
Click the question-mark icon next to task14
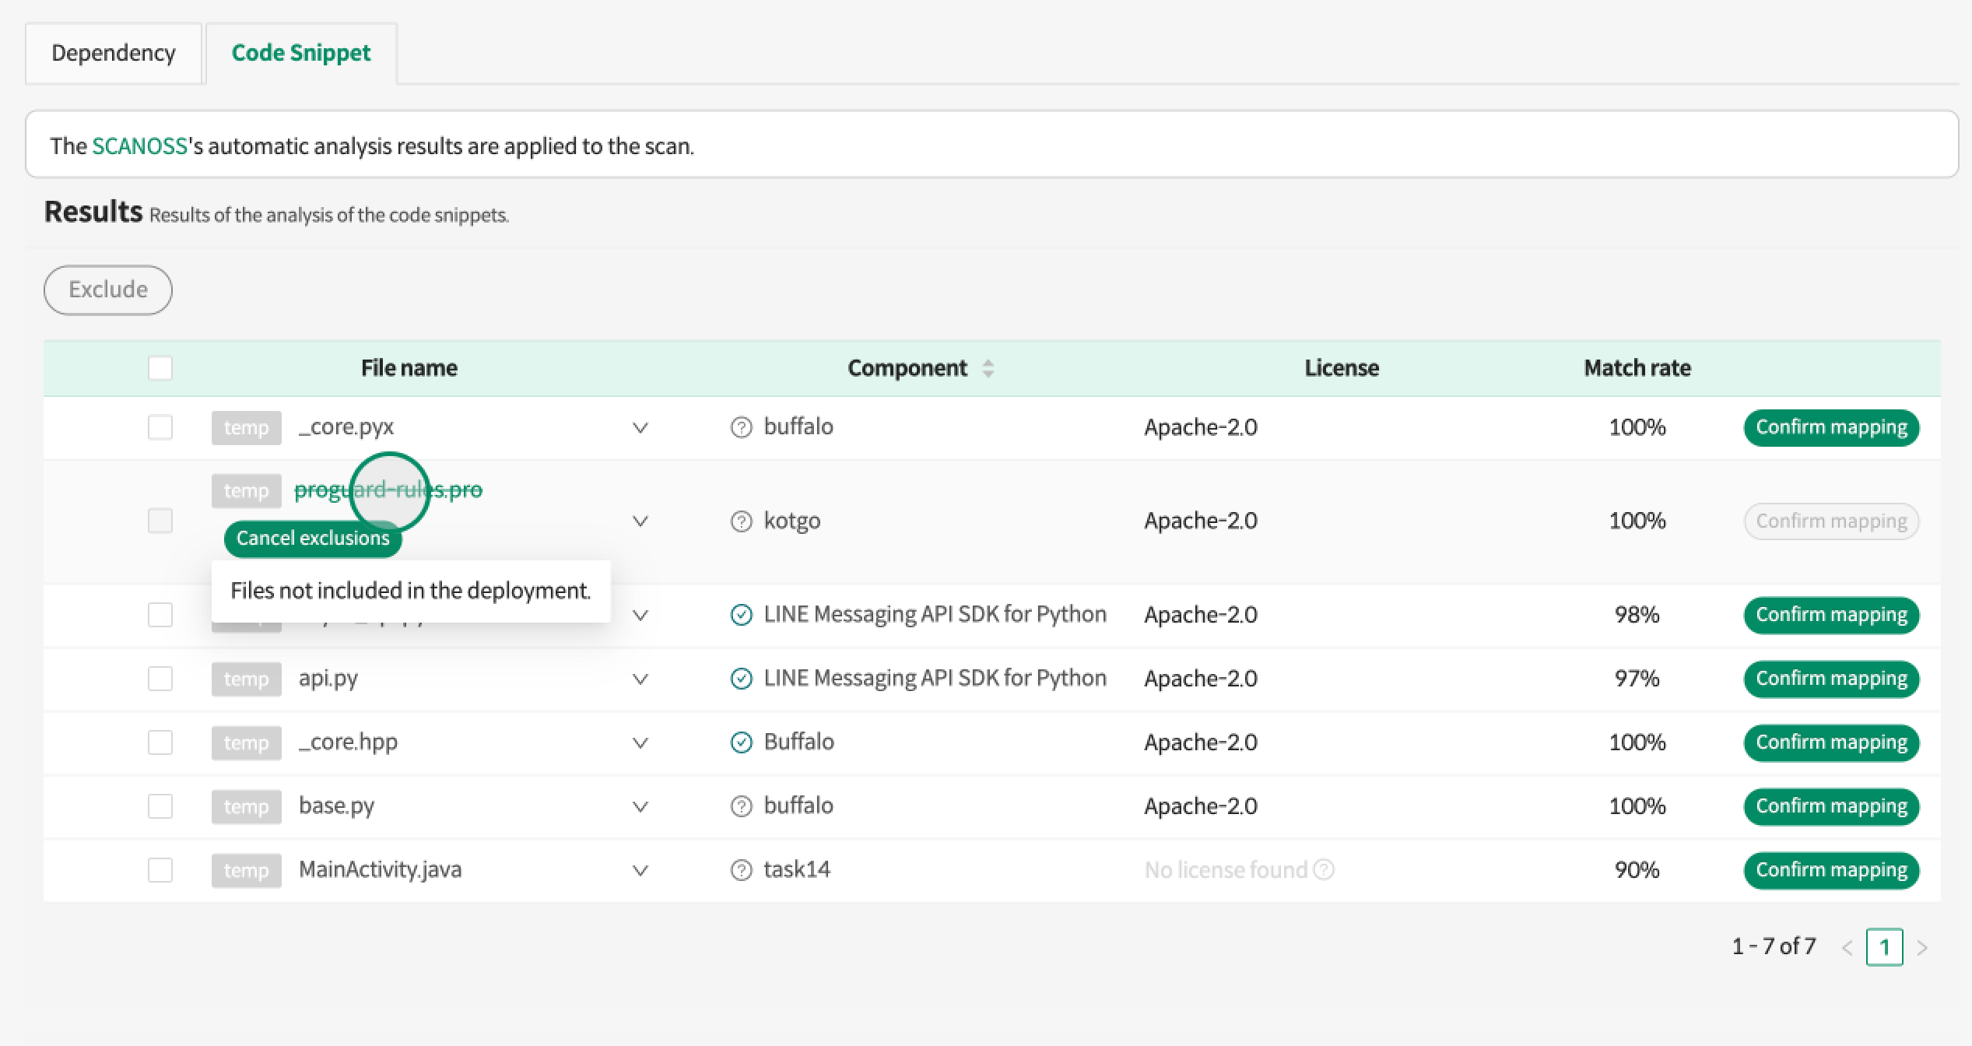[x=742, y=870]
